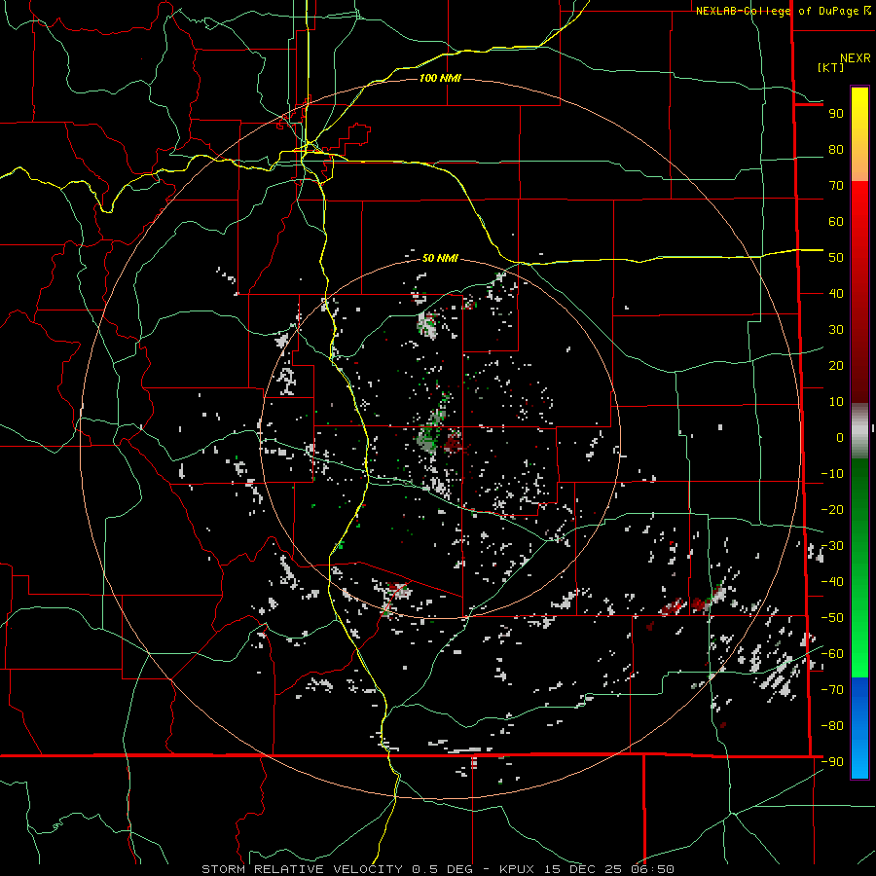Click the 10 value on velocity scale
Screen dimensions: 876x876
coord(836,402)
